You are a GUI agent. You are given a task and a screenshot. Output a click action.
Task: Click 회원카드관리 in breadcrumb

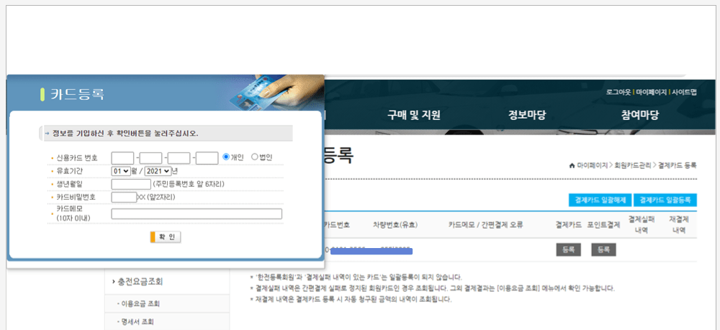[x=634, y=165]
